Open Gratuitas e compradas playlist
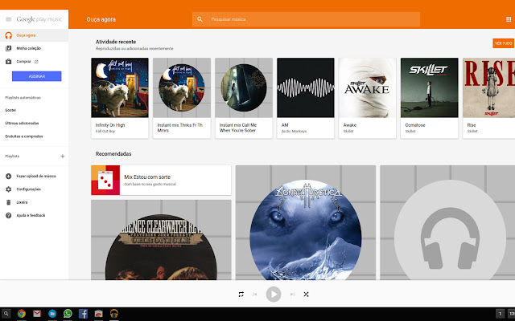The height and width of the screenshot is (321, 515). click(x=23, y=136)
